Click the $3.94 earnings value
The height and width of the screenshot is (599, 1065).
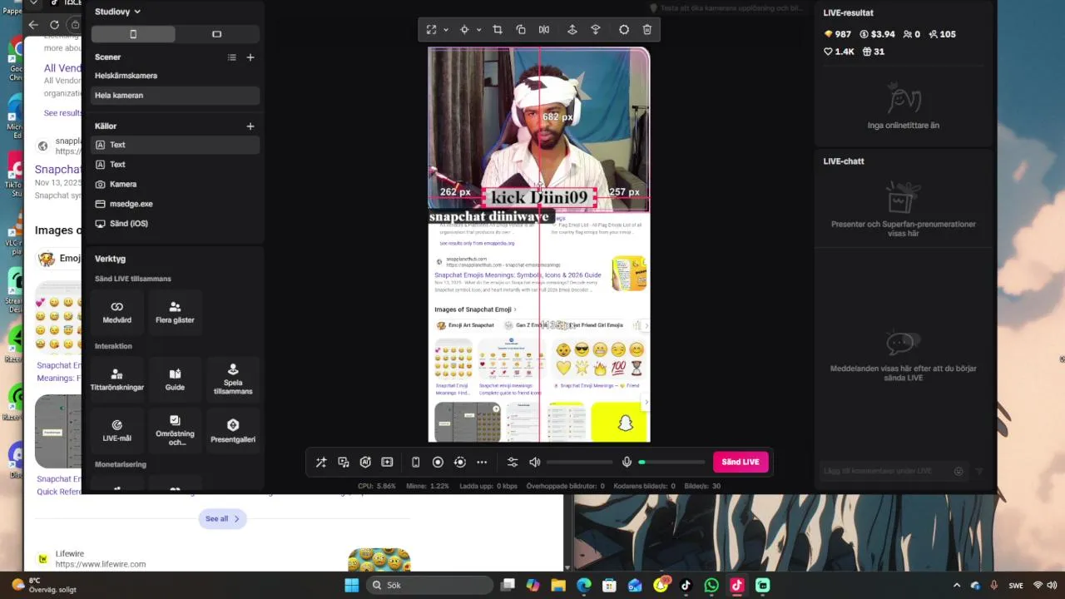pyautogui.click(x=877, y=34)
